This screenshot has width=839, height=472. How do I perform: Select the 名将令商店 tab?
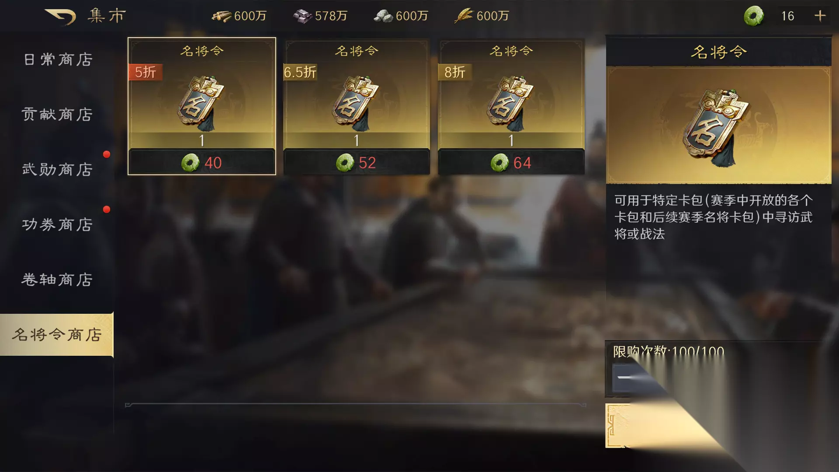click(x=57, y=335)
